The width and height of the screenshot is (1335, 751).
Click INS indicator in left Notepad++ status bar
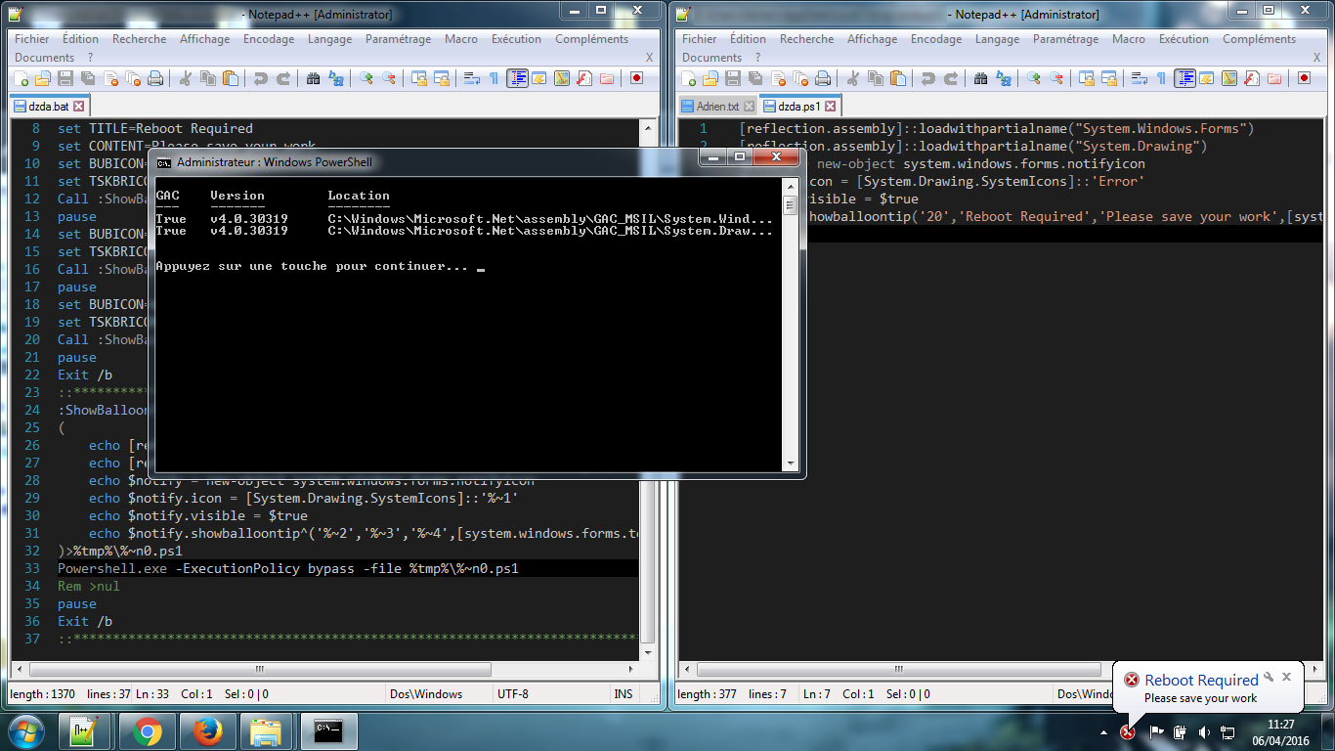pos(623,694)
